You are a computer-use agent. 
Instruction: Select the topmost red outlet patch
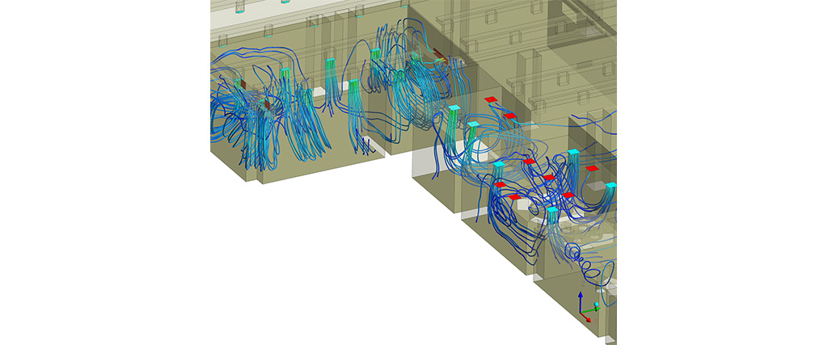[x=491, y=99]
